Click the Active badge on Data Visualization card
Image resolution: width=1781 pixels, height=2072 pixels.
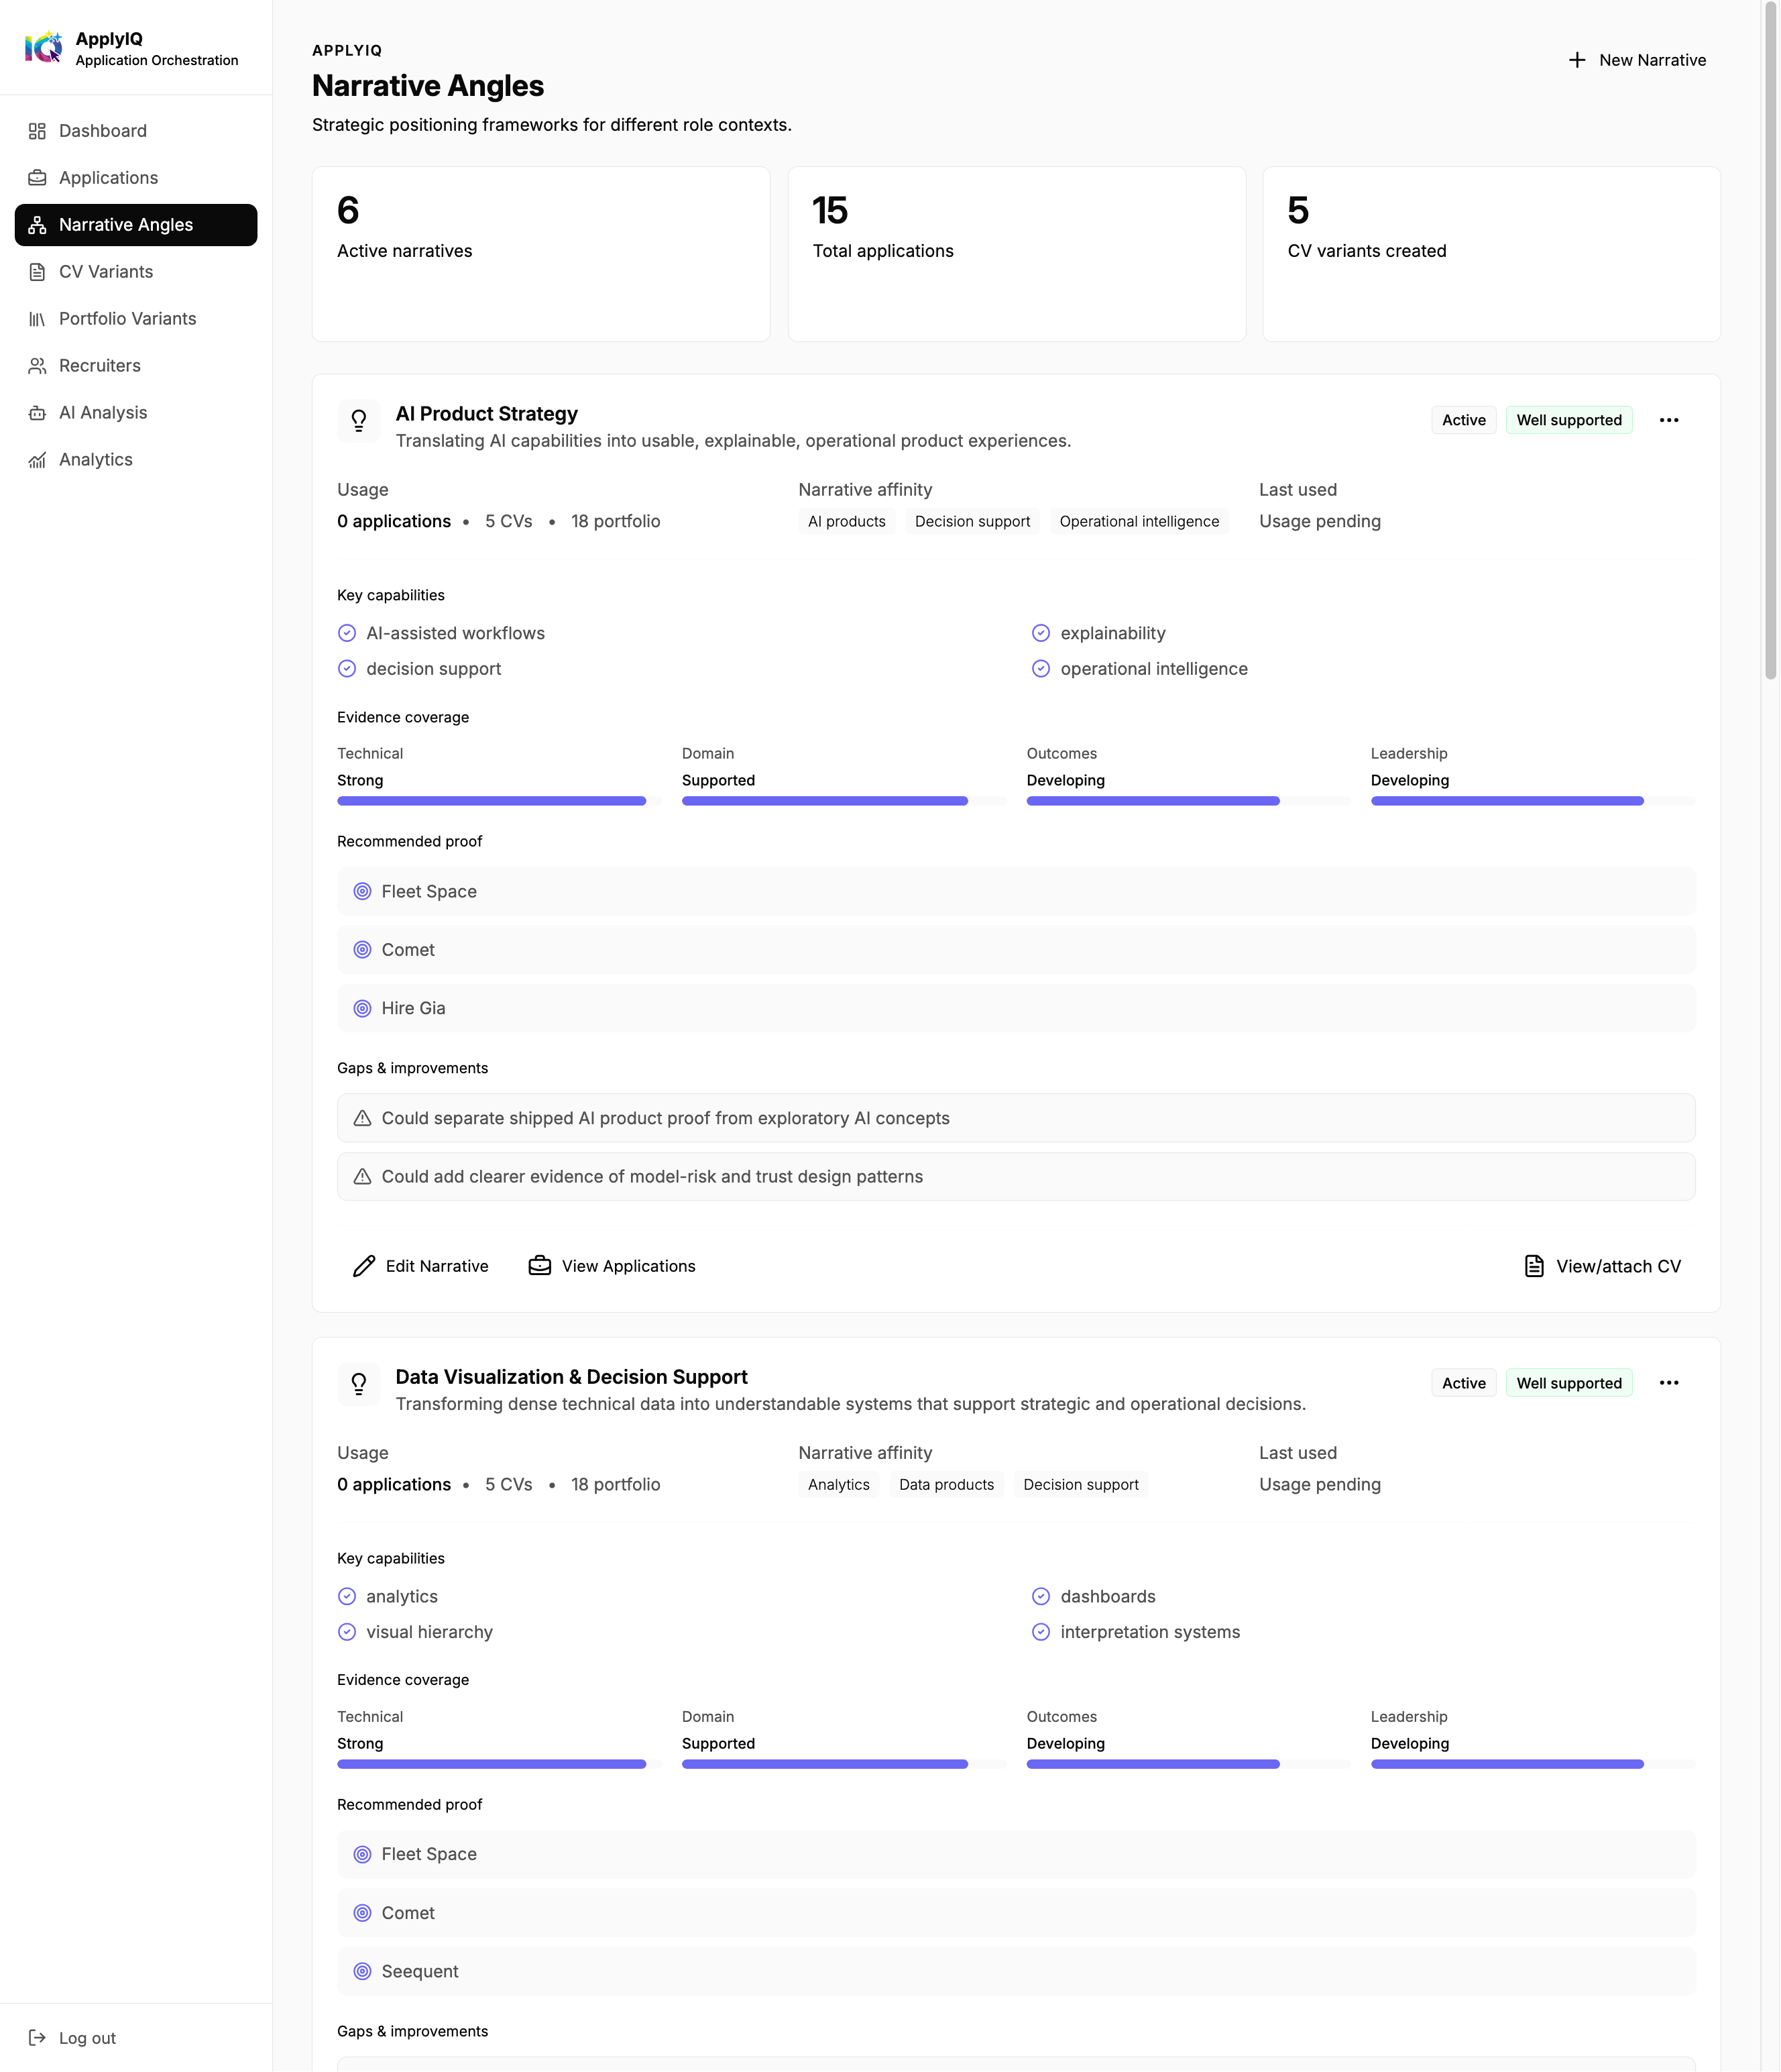[x=1463, y=1383]
